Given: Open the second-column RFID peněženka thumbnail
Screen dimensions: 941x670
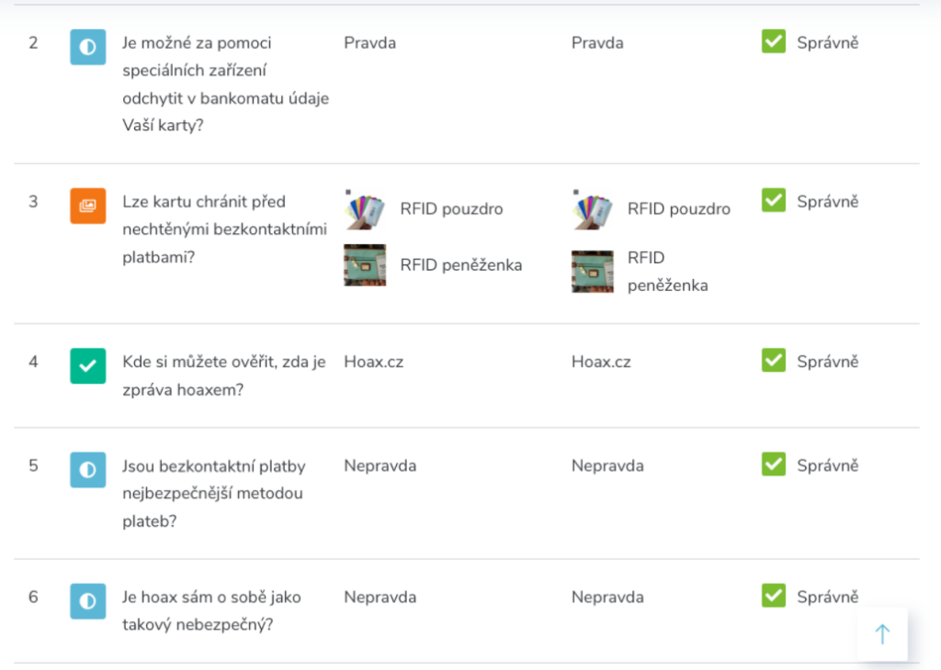Looking at the screenshot, I should click(x=593, y=272).
